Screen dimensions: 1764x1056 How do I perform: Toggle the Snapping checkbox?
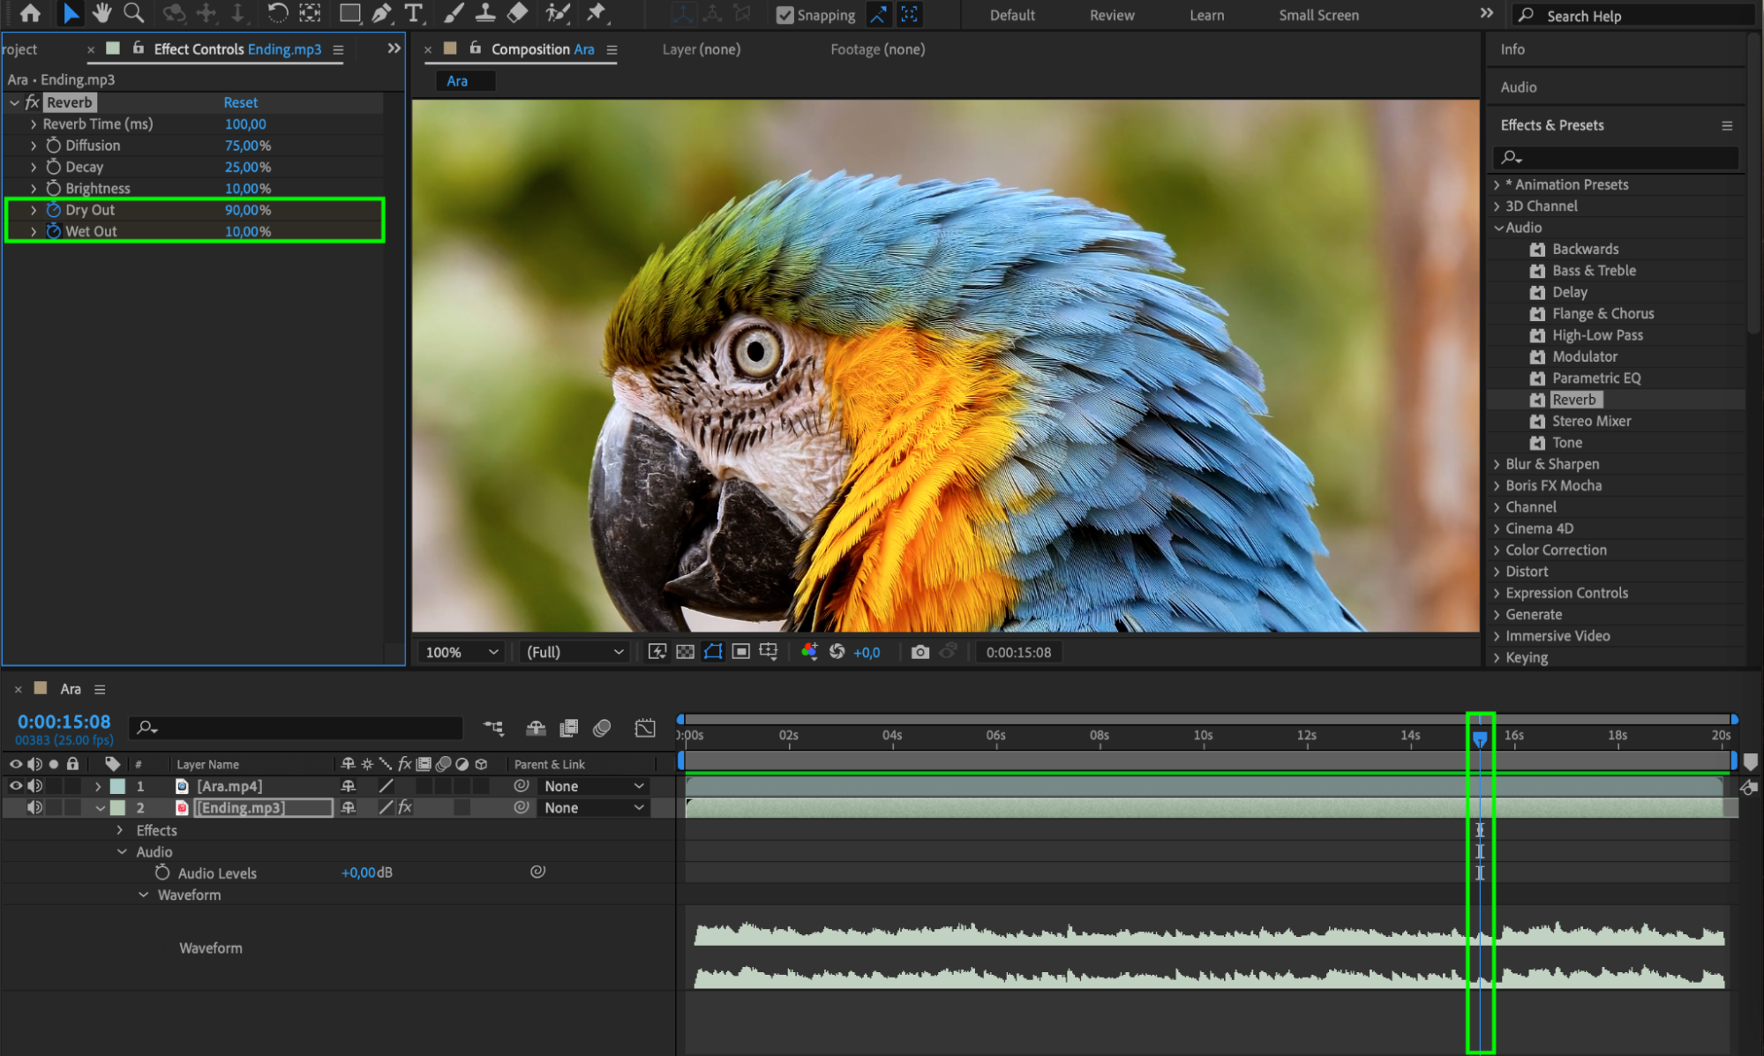[784, 15]
